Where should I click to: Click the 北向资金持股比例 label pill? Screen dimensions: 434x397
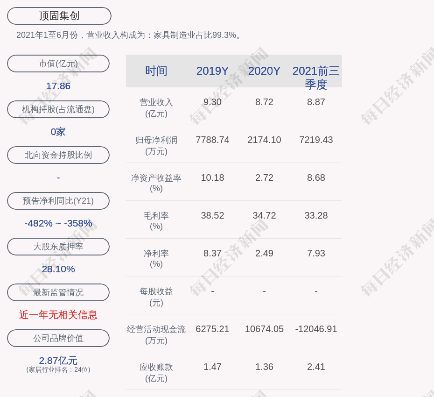pos(58,155)
